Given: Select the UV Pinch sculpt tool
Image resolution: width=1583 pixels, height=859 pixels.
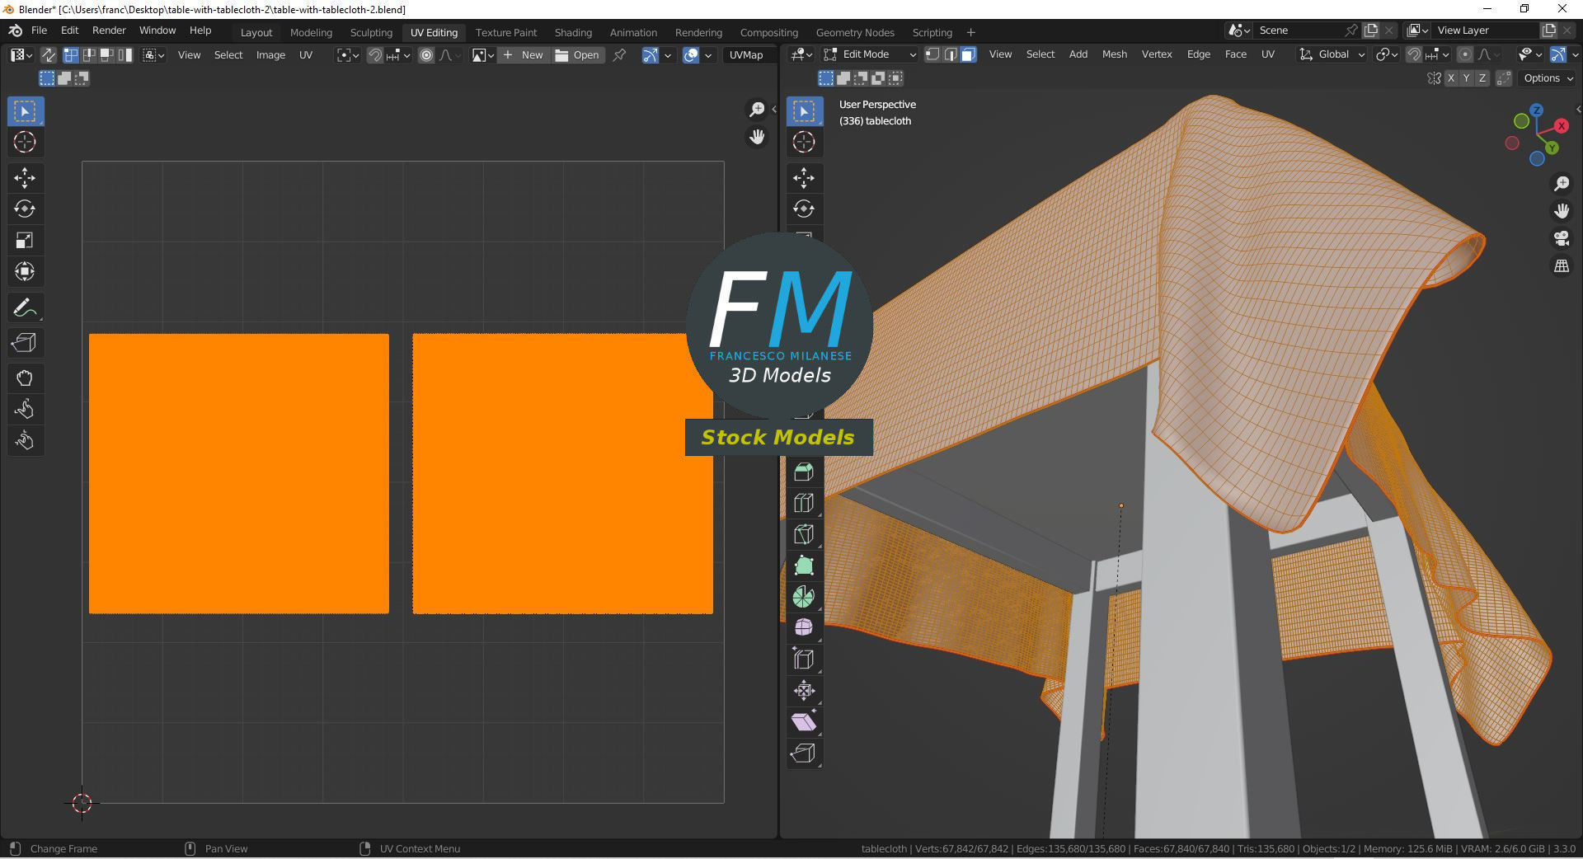Looking at the screenshot, I should tap(25, 441).
